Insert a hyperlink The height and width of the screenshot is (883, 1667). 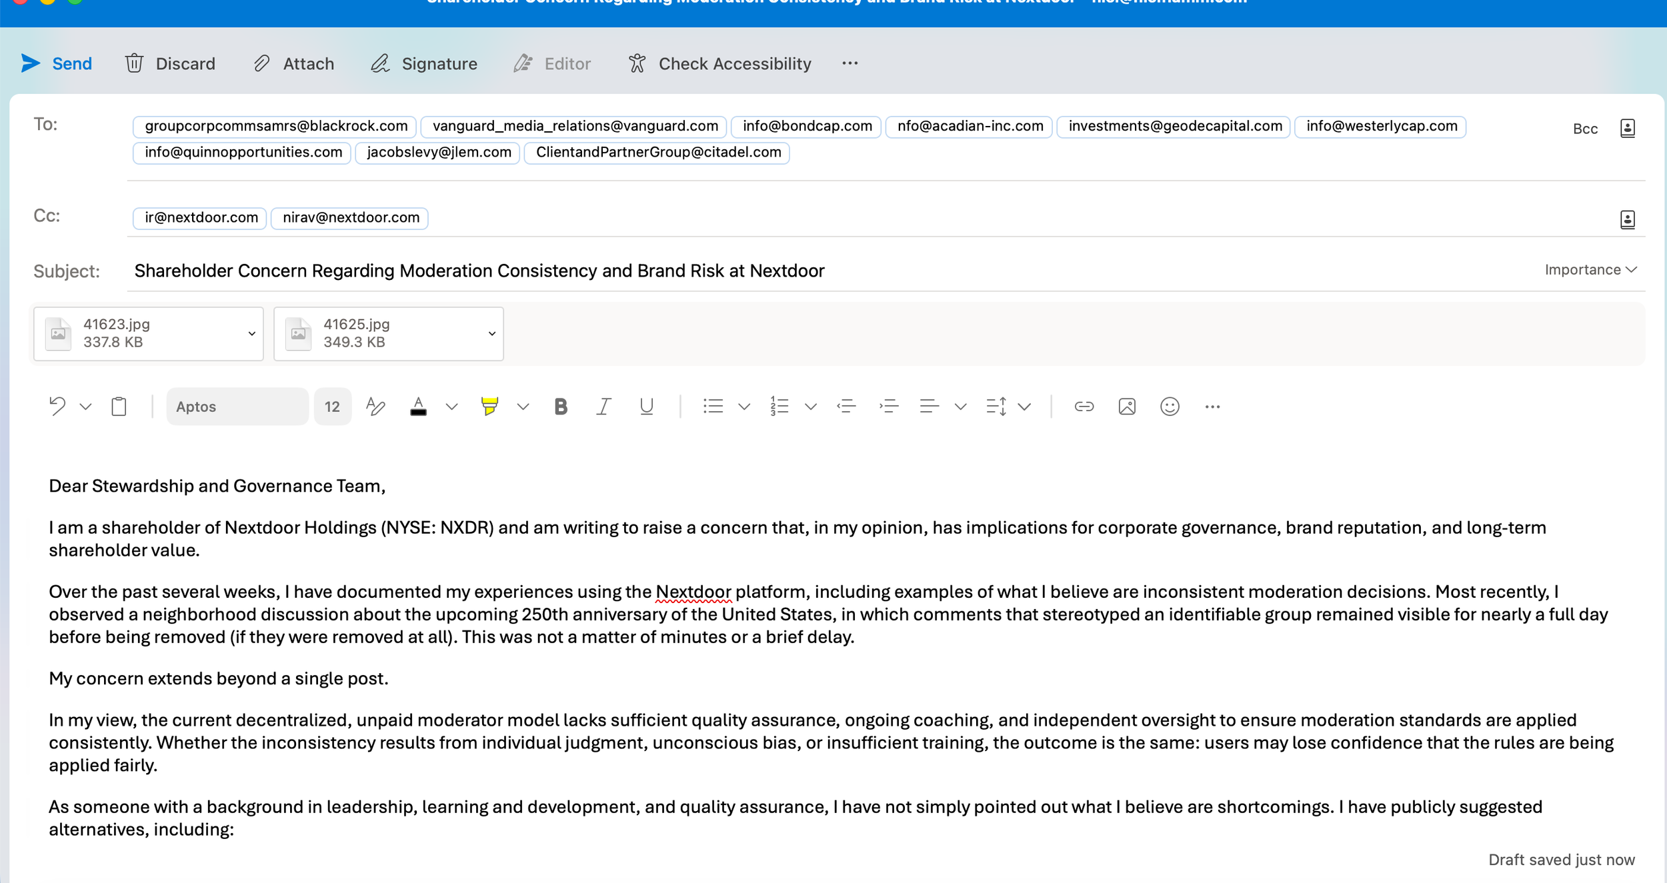click(1084, 406)
